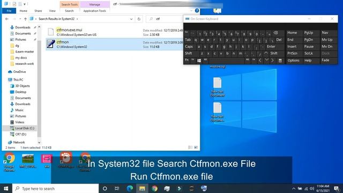Toggle the Nav key on keyboard
The height and width of the screenshot is (193, 343).
pyautogui.click(x=325, y=33)
